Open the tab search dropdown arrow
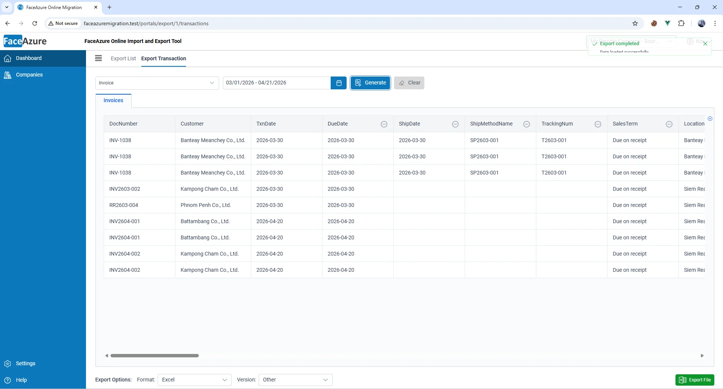The width and height of the screenshot is (723, 389). (7, 7)
